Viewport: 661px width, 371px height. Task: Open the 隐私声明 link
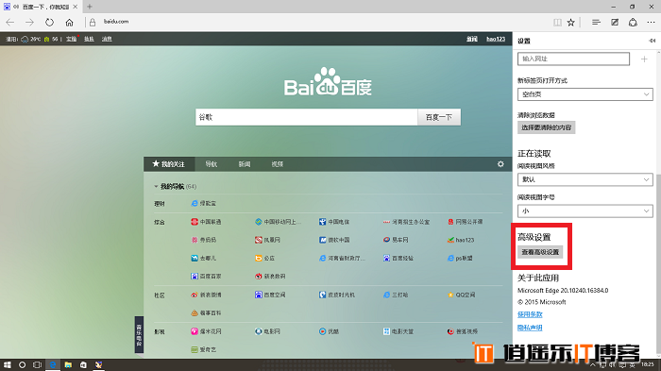530,328
